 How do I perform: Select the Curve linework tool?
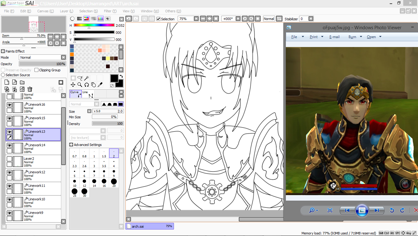[x=76, y=94]
